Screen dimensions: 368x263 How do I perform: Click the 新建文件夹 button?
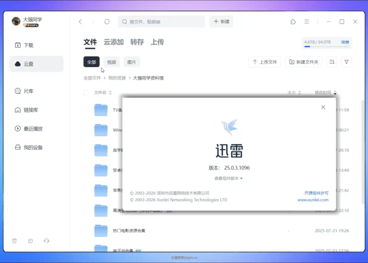[304, 62]
